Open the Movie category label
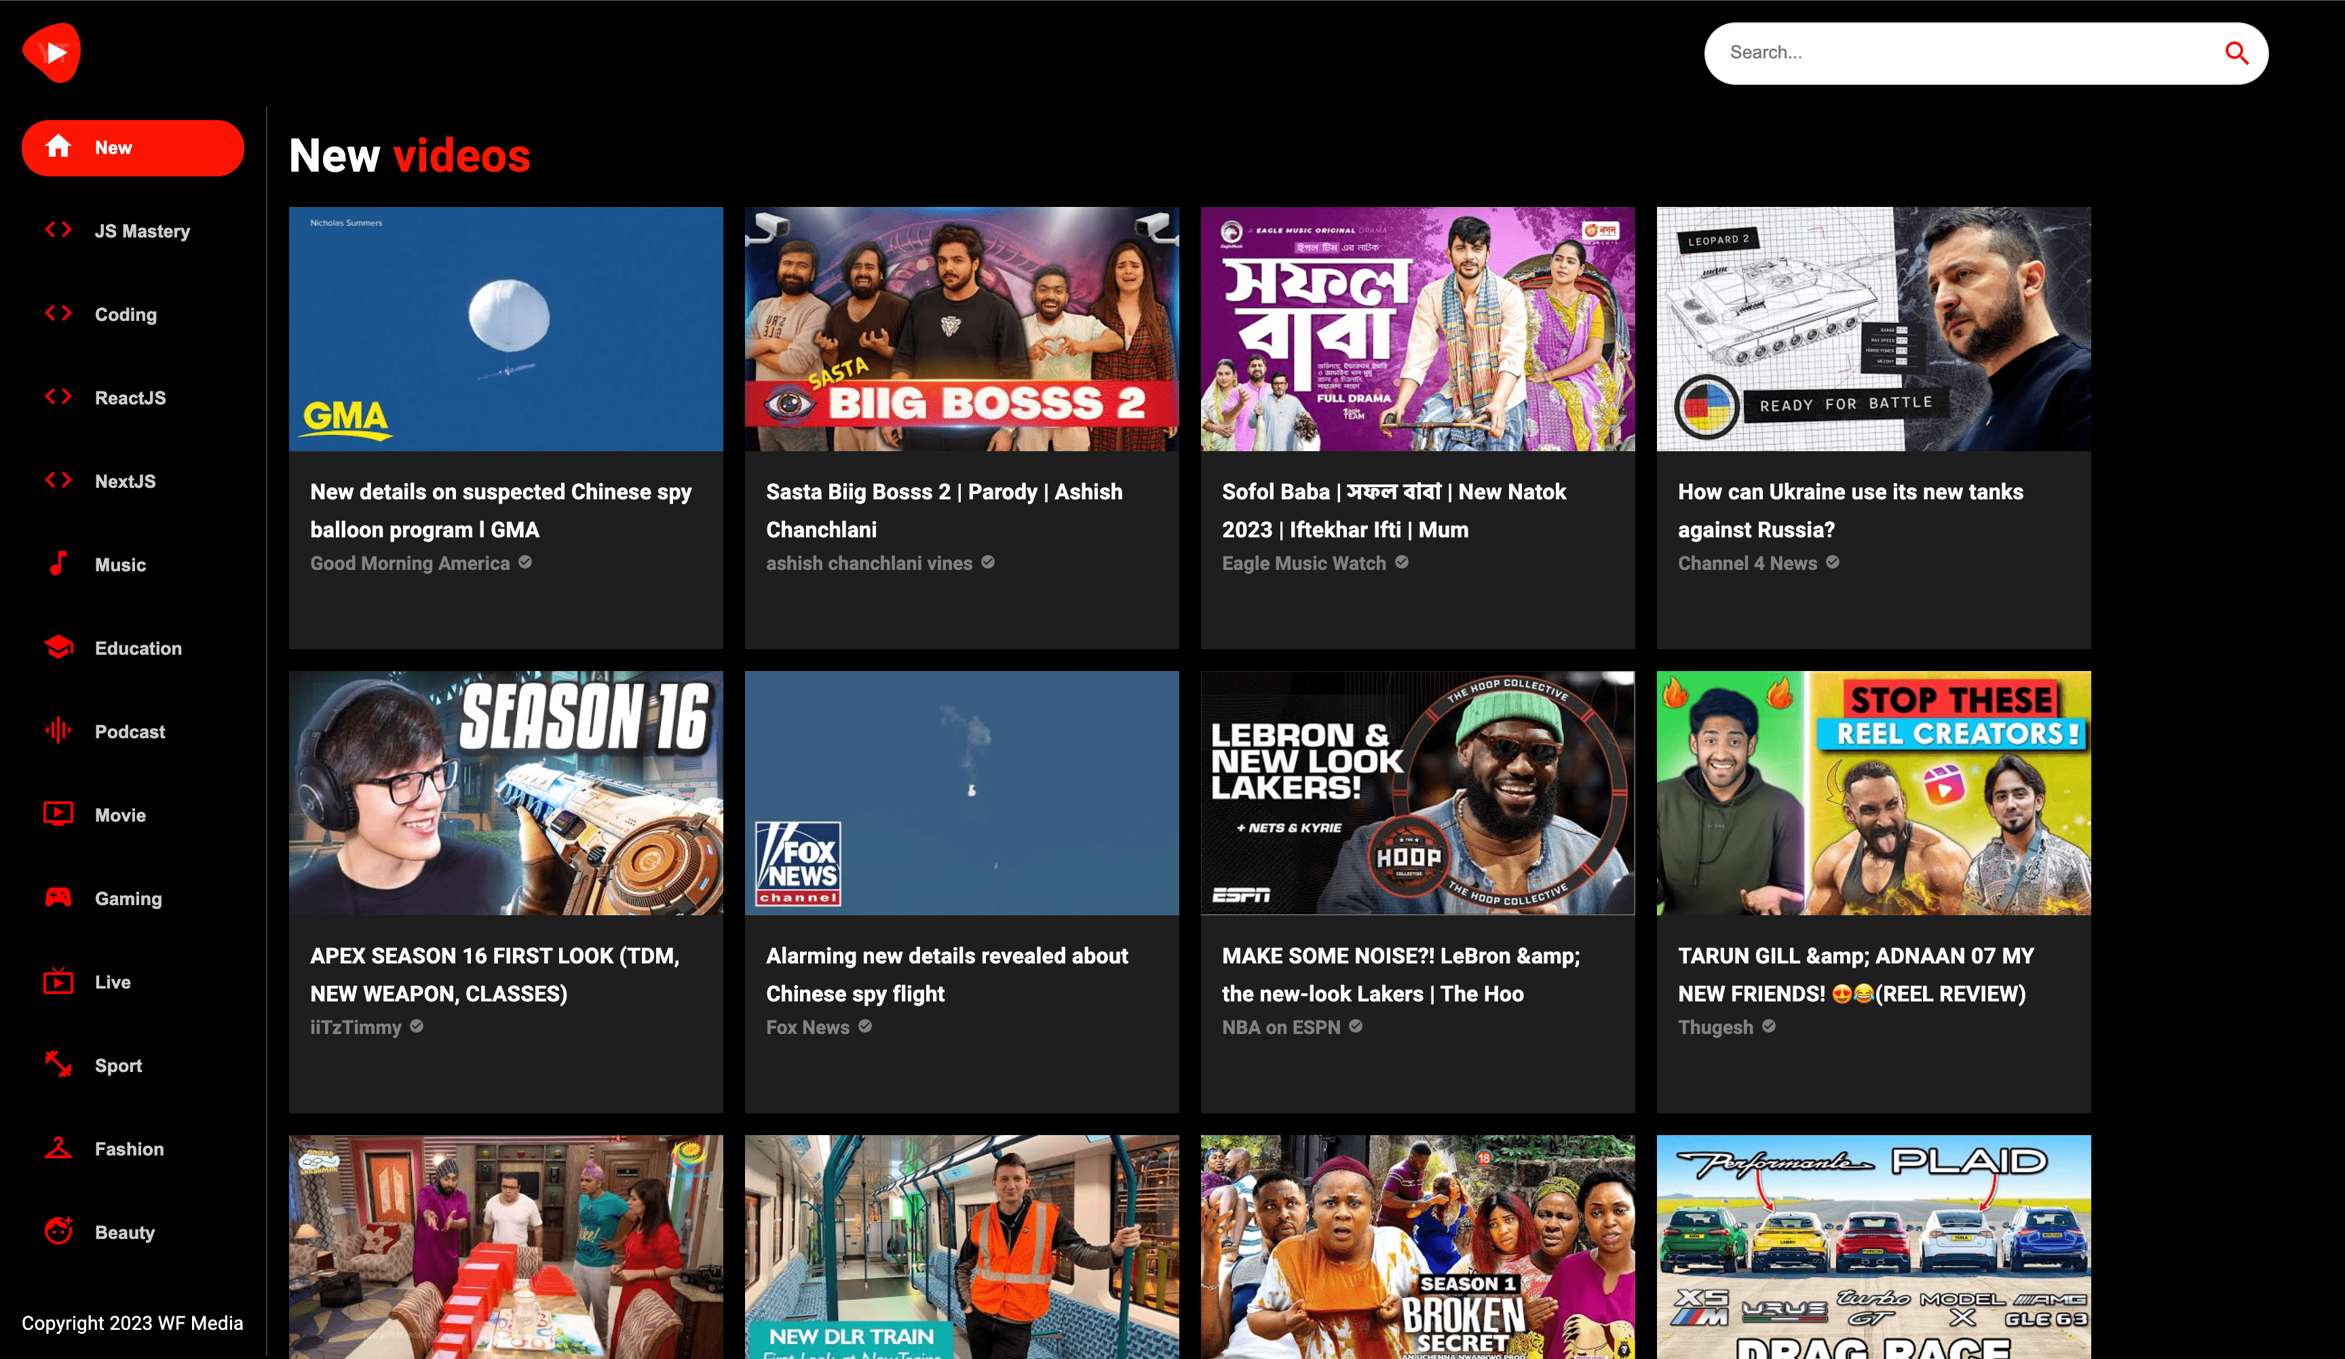The width and height of the screenshot is (2345, 1359). click(x=120, y=815)
